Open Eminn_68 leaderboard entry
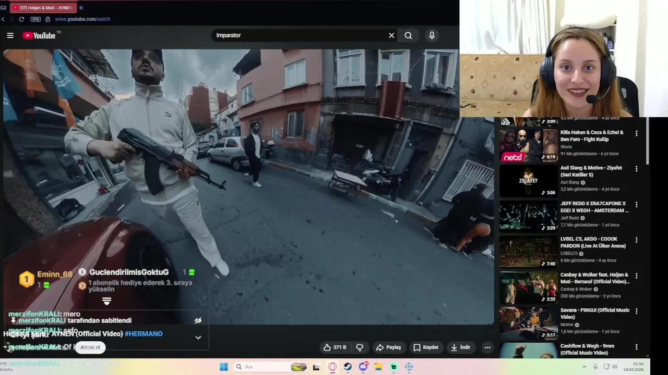The height and width of the screenshot is (375, 668). pos(46,279)
